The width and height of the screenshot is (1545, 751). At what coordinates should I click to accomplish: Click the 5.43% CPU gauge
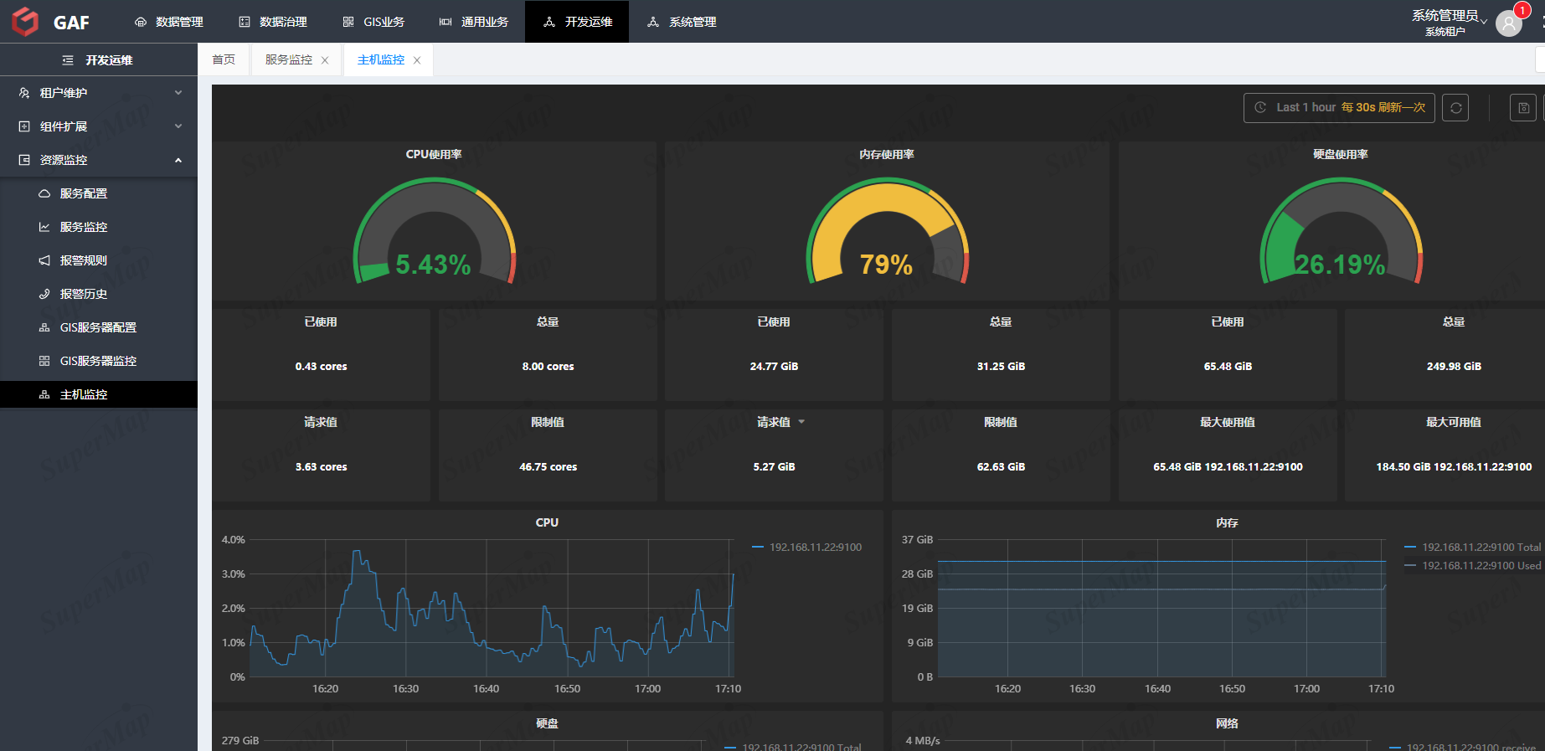pyautogui.click(x=434, y=232)
